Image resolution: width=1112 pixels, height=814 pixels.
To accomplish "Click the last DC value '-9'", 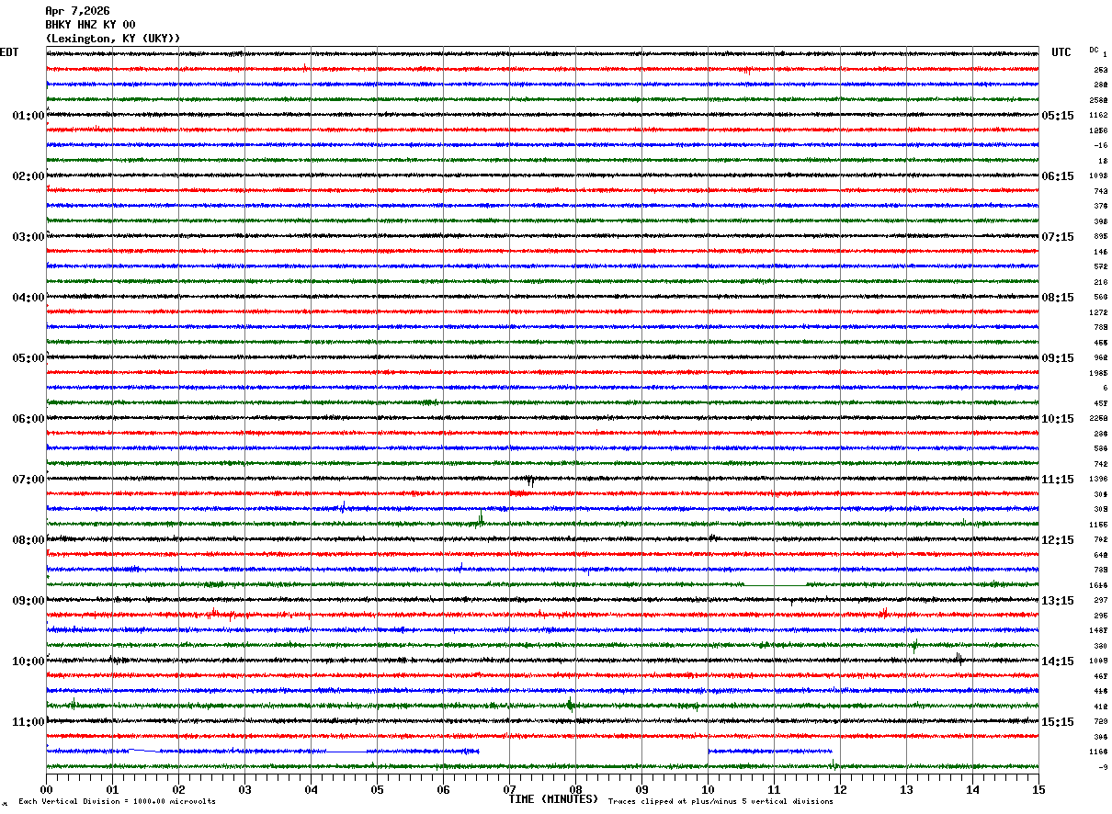I will click(1103, 767).
